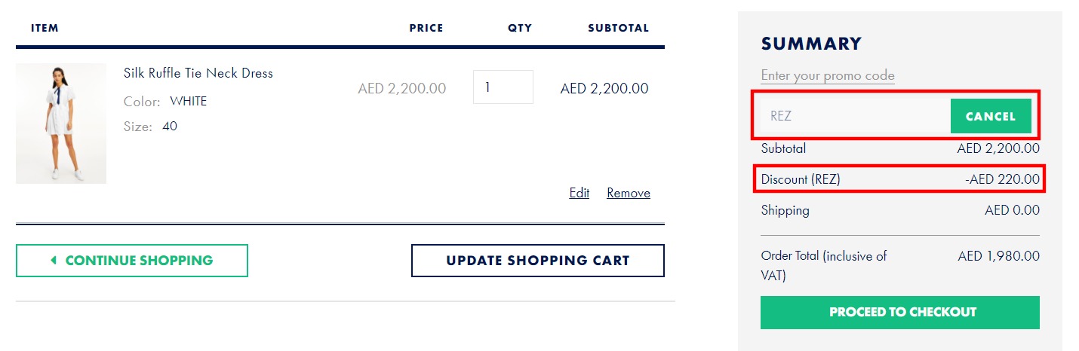Cancel the applied REZ promo code
The width and height of the screenshot is (1079, 351).
[990, 117]
